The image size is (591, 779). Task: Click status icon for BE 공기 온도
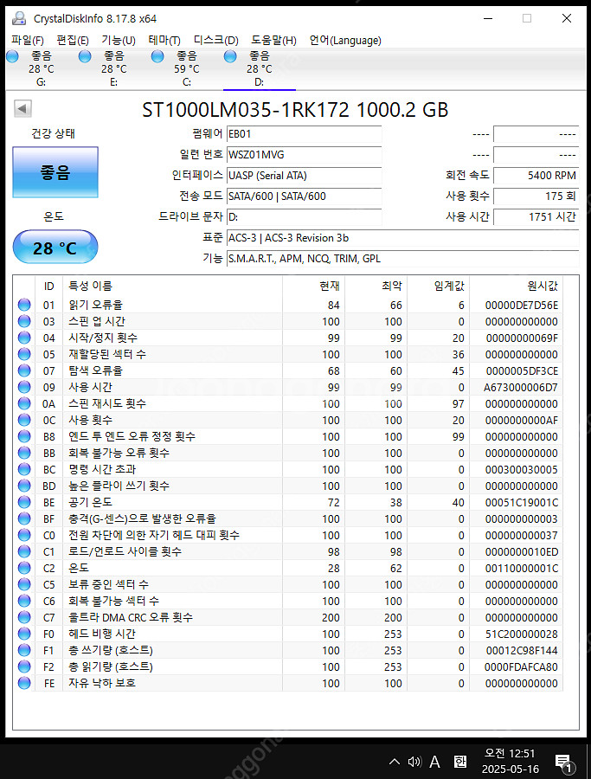coord(24,502)
